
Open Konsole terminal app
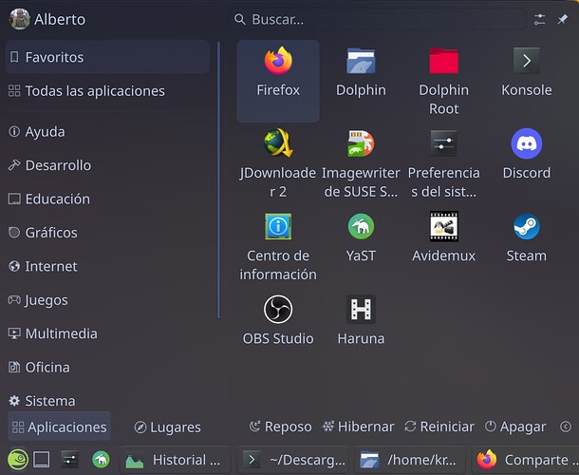(526, 72)
